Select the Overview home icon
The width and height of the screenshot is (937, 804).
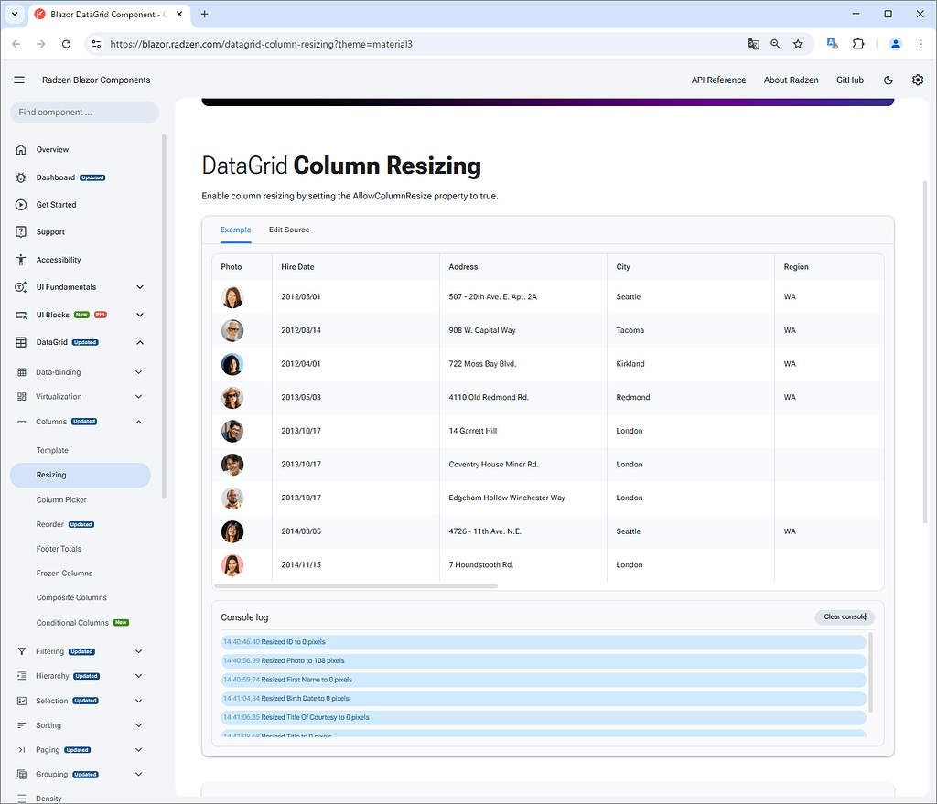point(21,149)
